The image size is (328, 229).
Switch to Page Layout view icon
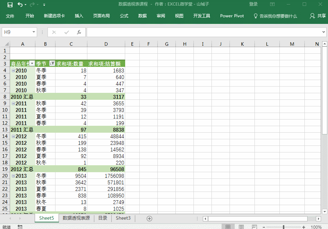(x=241, y=227)
